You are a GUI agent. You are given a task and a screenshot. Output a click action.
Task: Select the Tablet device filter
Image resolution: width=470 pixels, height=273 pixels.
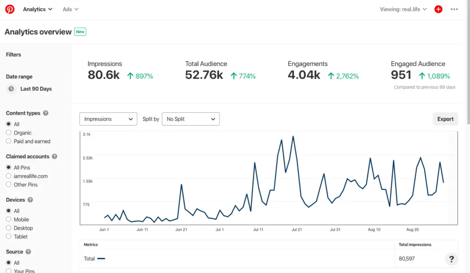coord(8,236)
